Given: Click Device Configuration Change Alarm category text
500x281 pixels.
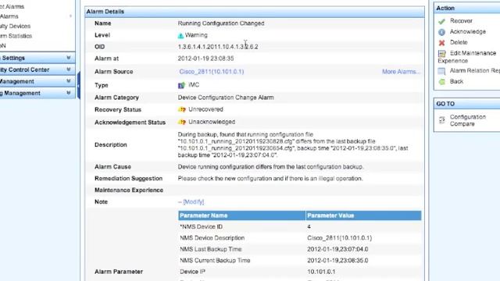Looking at the screenshot, I should (226, 98).
